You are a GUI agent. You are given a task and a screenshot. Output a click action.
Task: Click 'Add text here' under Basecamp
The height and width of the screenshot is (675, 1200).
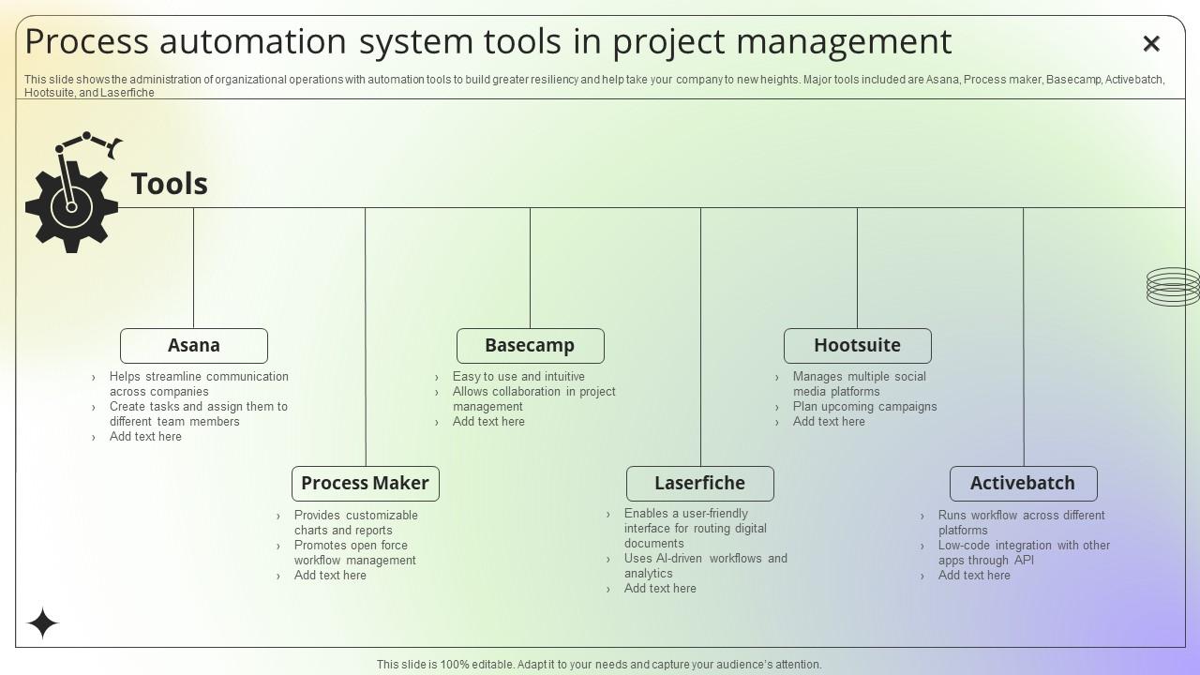pyautogui.click(x=488, y=422)
